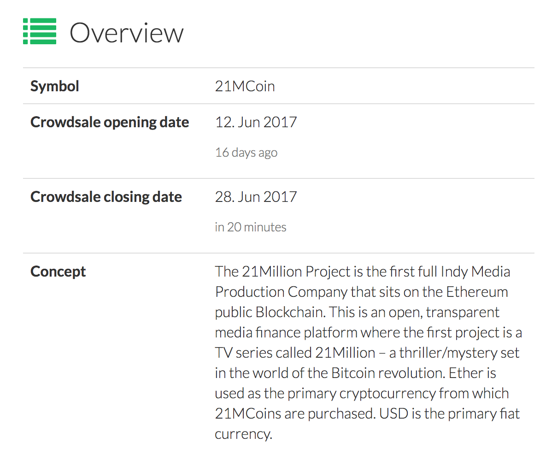This screenshot has height=461, width=540.
Task: Click the green list icon beside Overview
Action: click(x=40, y=31)
